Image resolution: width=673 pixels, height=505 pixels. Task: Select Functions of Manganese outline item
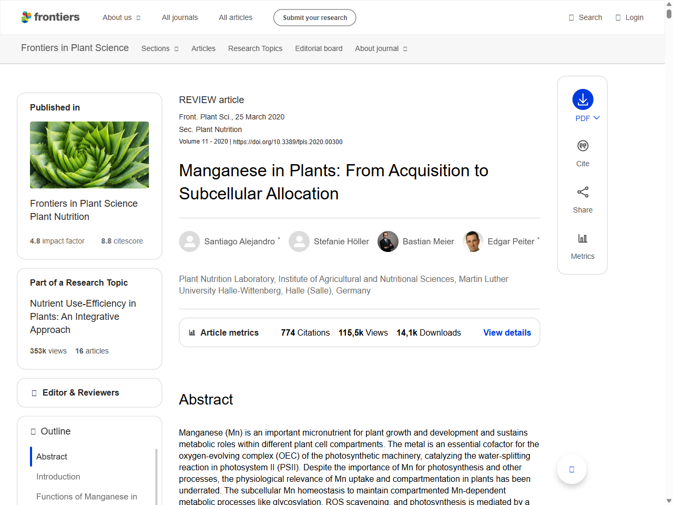click(86, 497)
